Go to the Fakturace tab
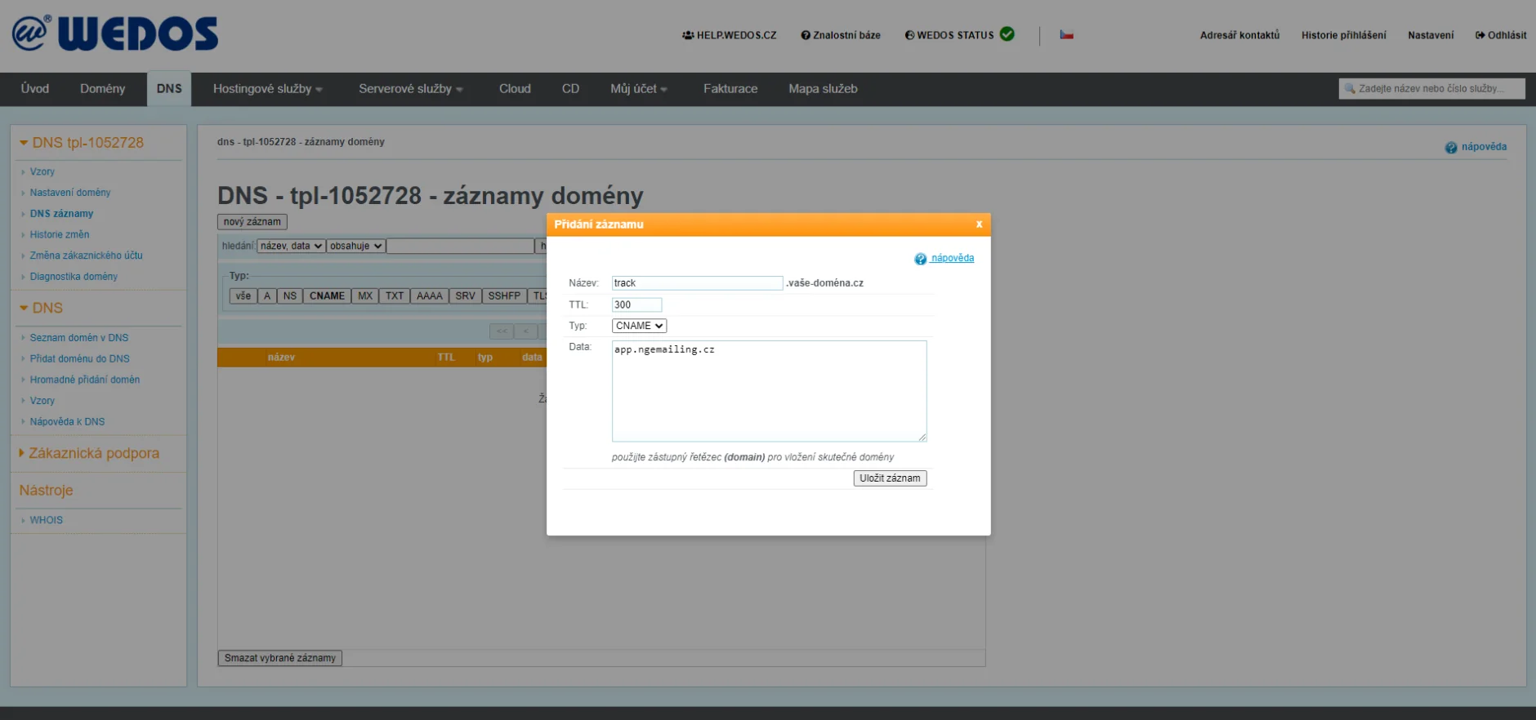Viewport: 1536px width, 720px height. 730,89
